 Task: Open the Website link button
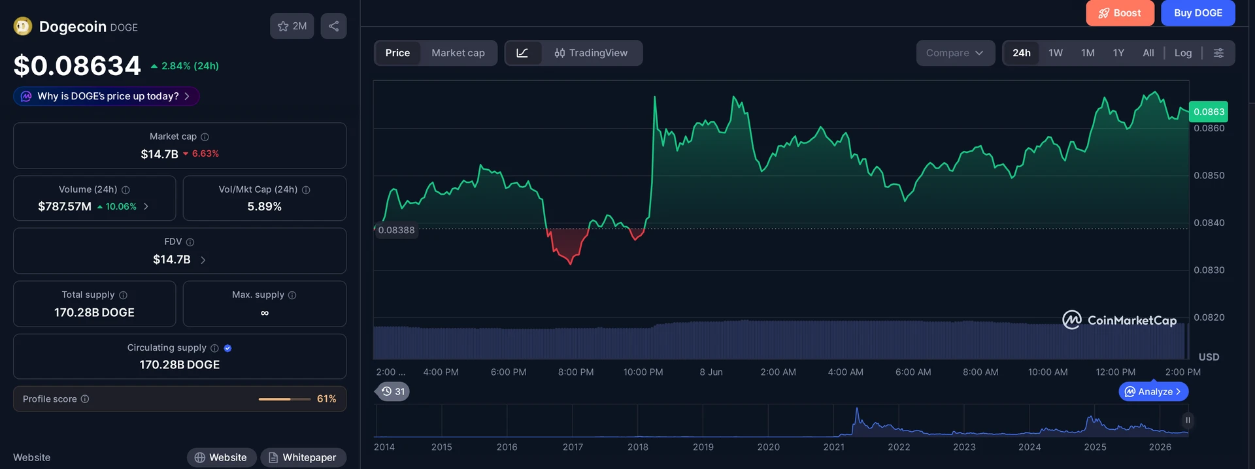(220, 457)
